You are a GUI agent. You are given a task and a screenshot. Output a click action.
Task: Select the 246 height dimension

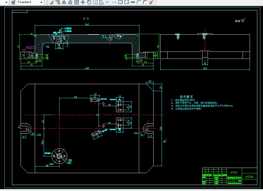[x=161, y=129]
